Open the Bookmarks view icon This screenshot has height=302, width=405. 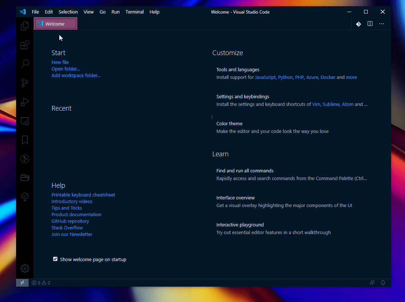[25, 140]
